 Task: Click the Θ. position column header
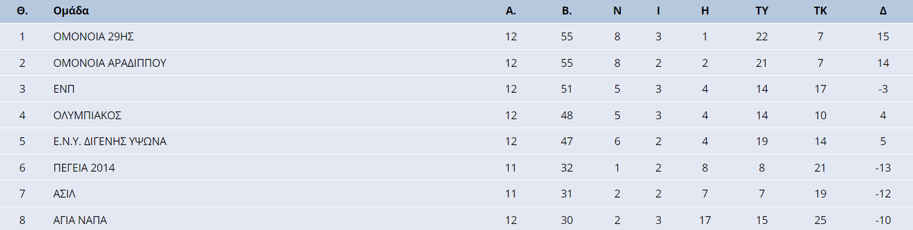click(x=22, y=11)
